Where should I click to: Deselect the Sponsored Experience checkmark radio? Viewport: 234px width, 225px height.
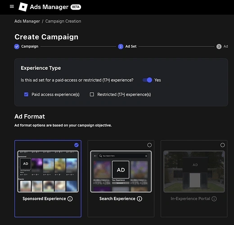(x=76, y=145)
